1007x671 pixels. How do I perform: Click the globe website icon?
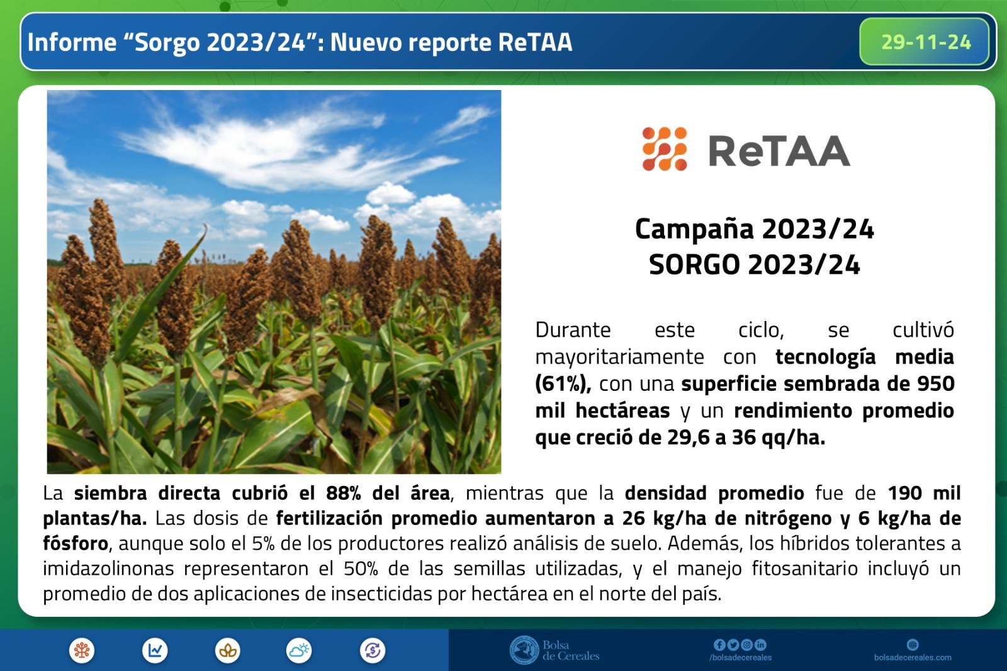coord(913,645)
